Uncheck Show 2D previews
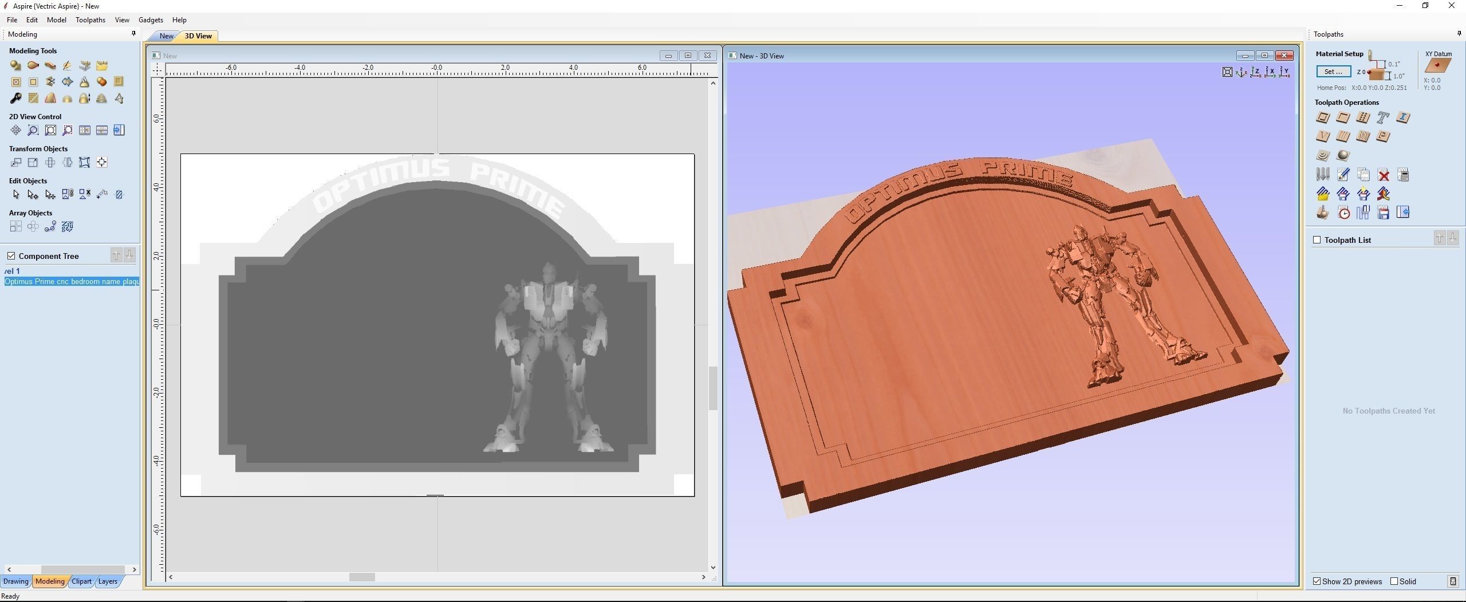 click(1317, 581)
